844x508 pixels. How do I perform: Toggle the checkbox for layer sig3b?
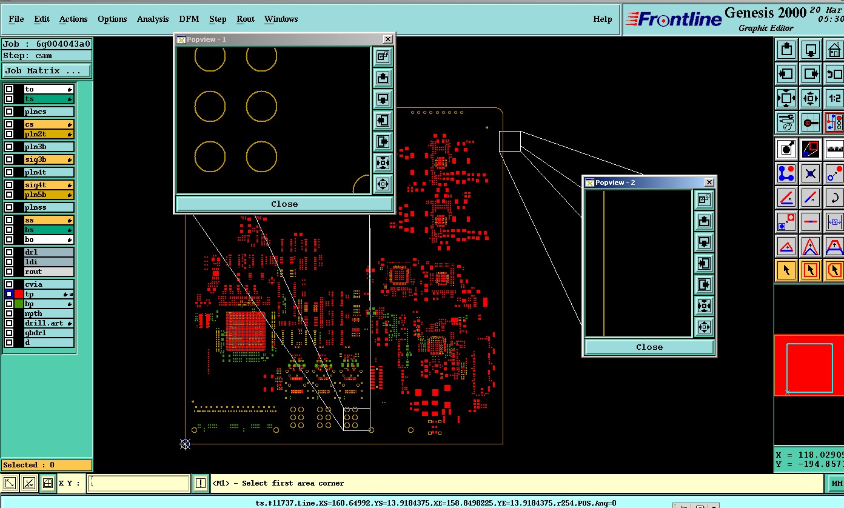tap(9, 159)
